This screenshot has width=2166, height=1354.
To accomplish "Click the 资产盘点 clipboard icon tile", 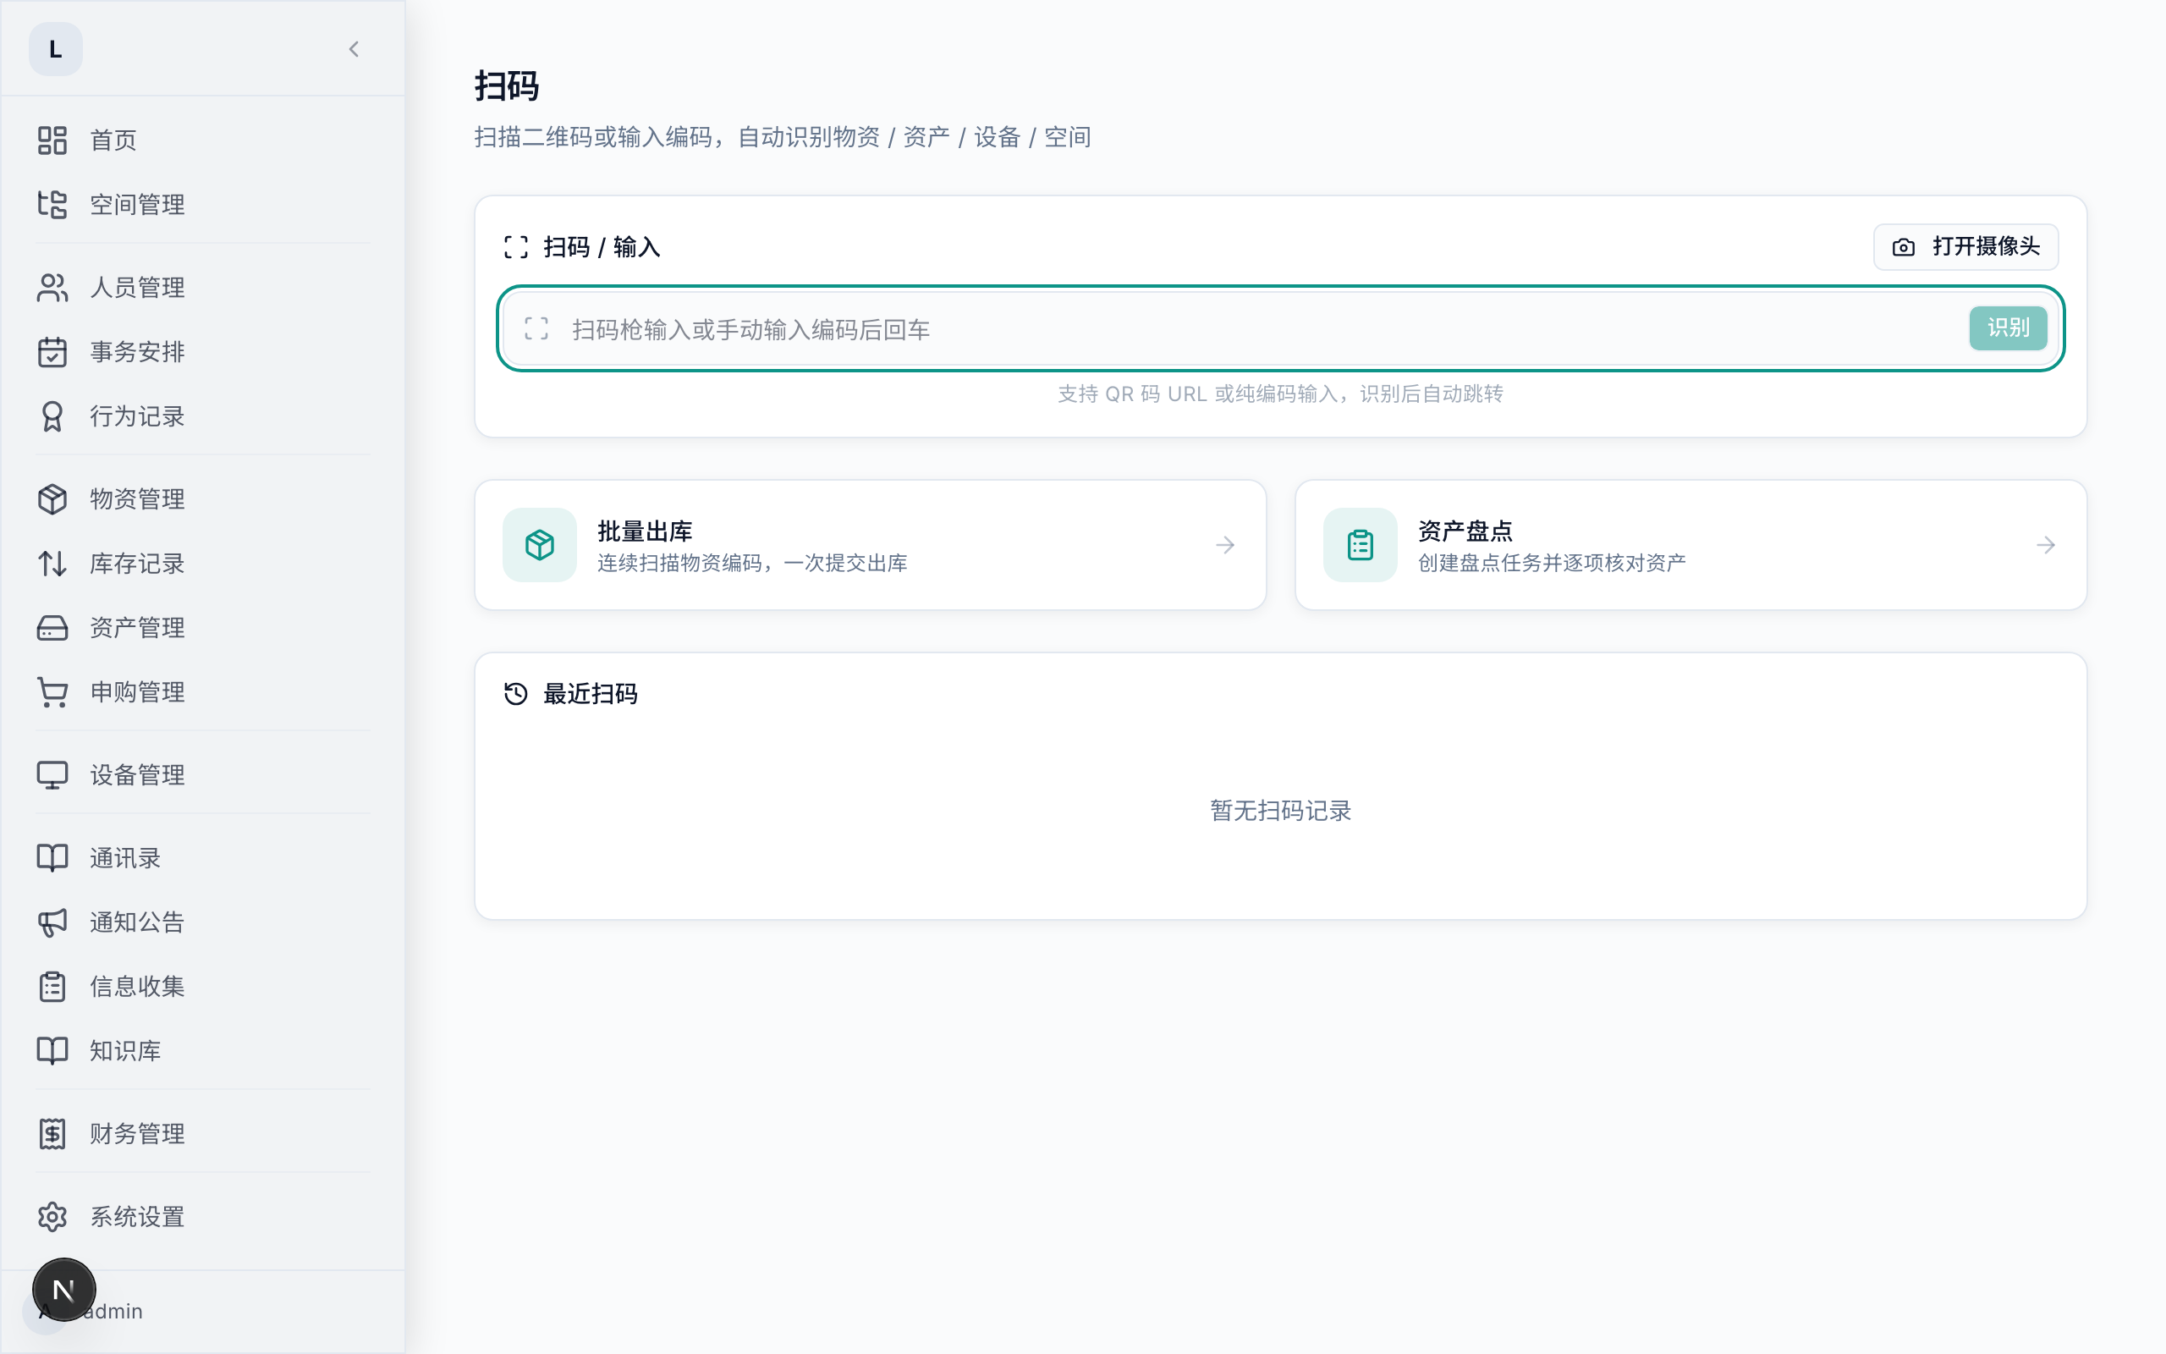I will [1360, 544].
